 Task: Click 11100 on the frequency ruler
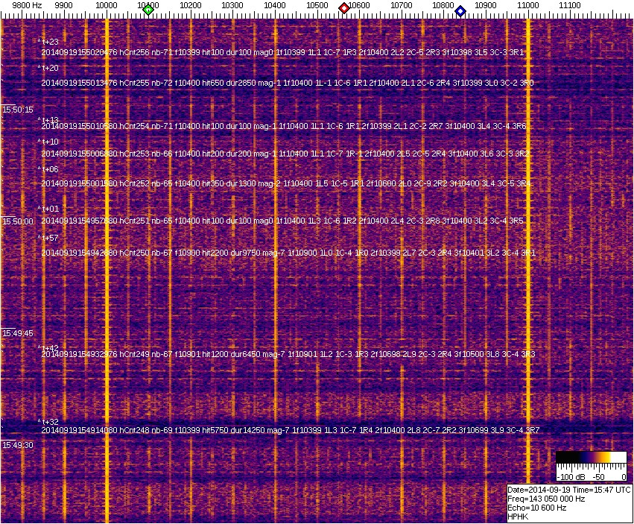point(570,5)
